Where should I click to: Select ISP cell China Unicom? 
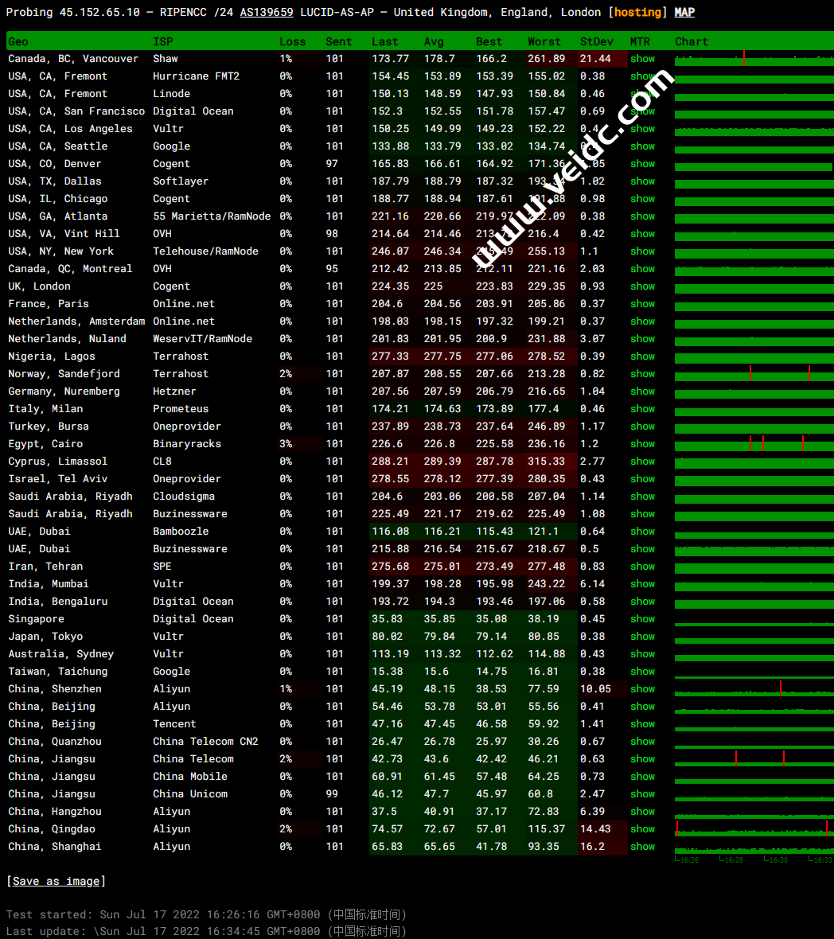point(189,794)
